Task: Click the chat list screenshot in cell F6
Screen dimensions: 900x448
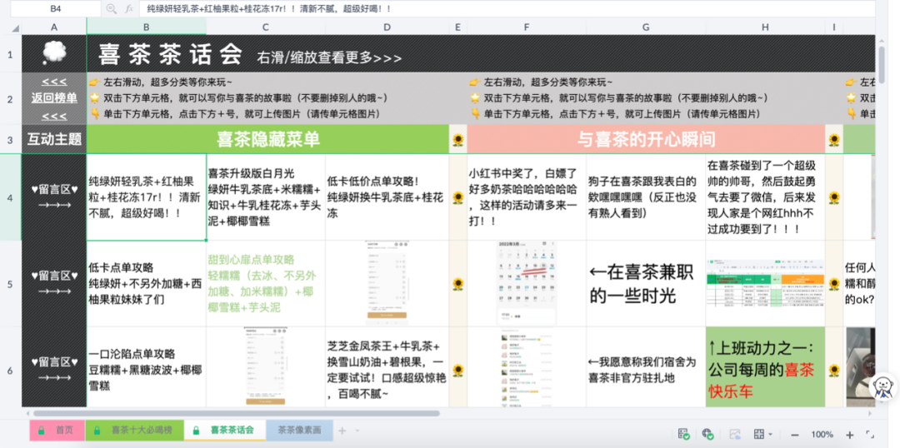Action: (x=527, y=367)
